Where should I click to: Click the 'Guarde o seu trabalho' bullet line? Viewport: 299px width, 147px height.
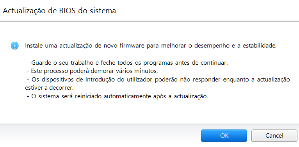pyautogui.click(x=127, y=63)
